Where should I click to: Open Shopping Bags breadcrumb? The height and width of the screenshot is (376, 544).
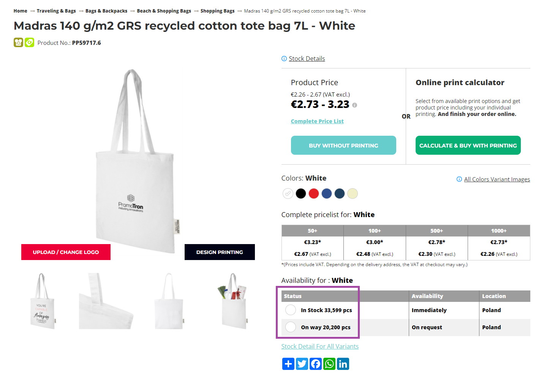point(217,11)
